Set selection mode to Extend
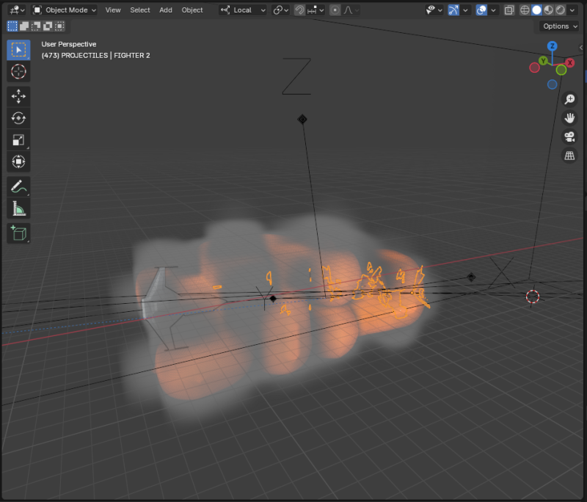Screen dimensions: 587x502 [x=24, y=26]
